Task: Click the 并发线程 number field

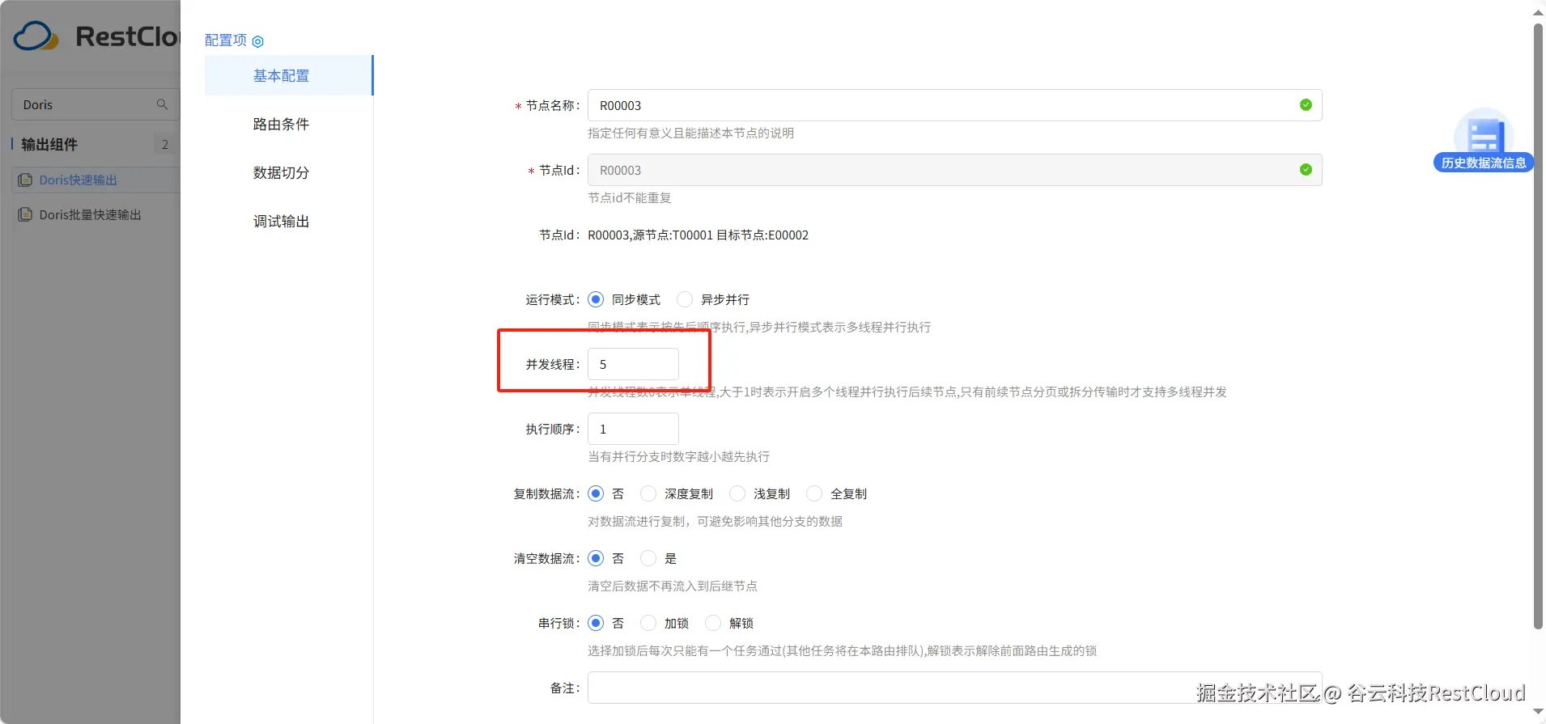Action: point(633,364)
